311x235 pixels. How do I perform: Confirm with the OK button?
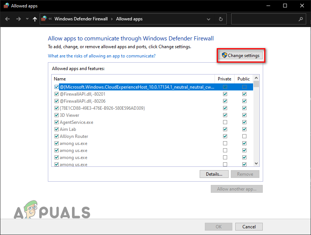(219, 227)
